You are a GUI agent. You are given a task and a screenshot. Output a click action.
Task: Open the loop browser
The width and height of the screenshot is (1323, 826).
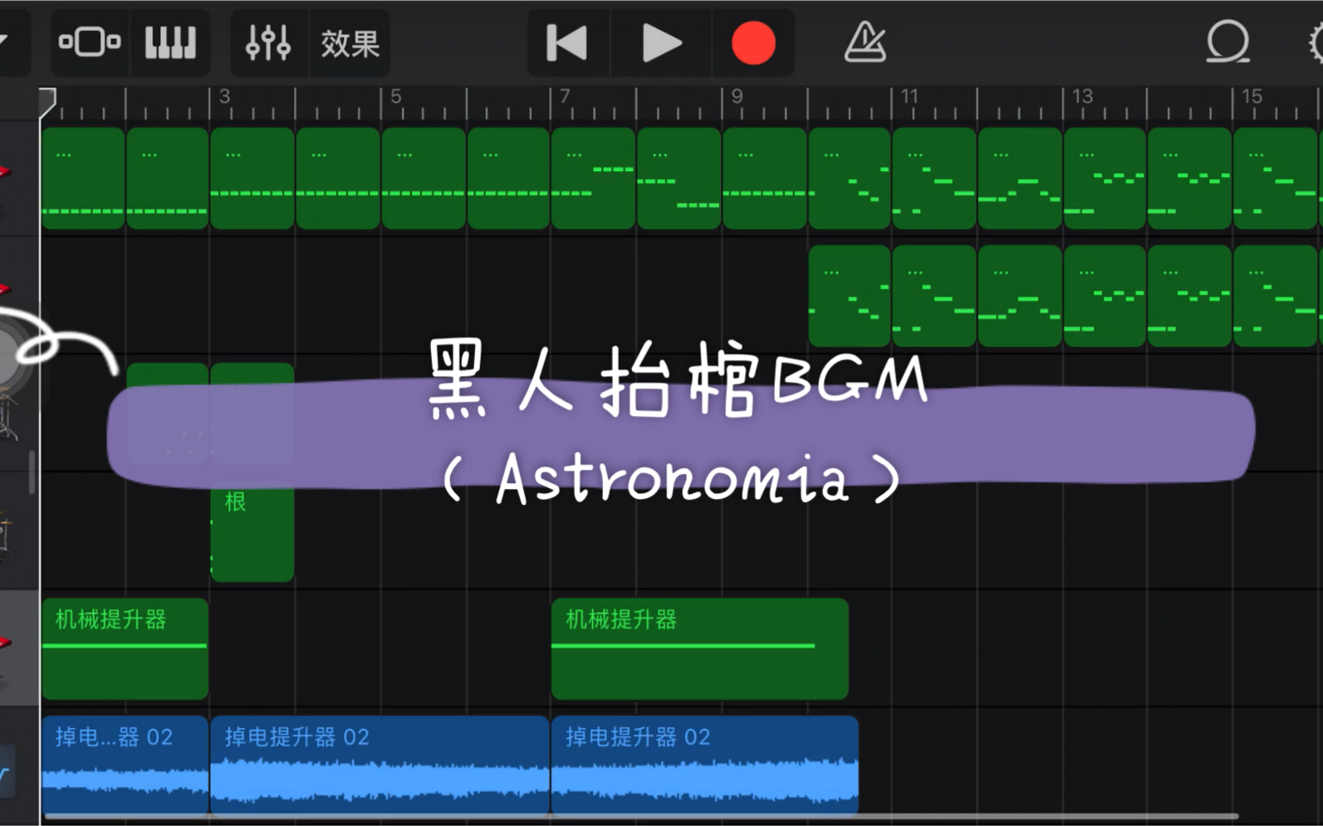1227,42
